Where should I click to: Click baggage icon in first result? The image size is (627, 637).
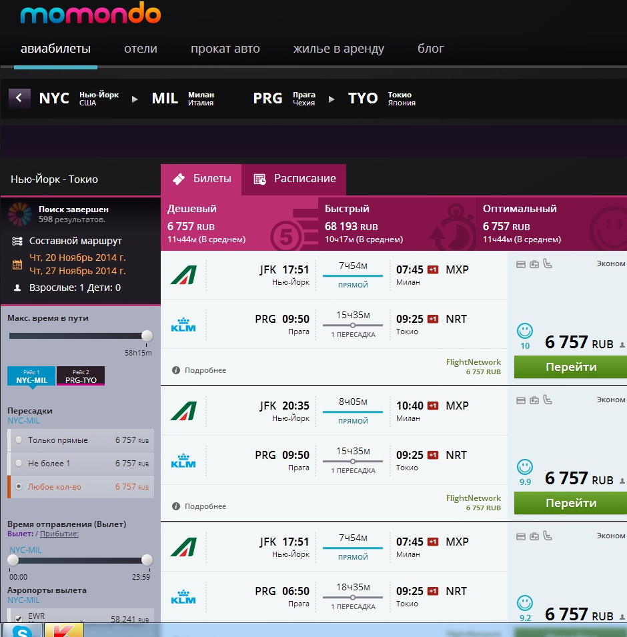point(534,264)
